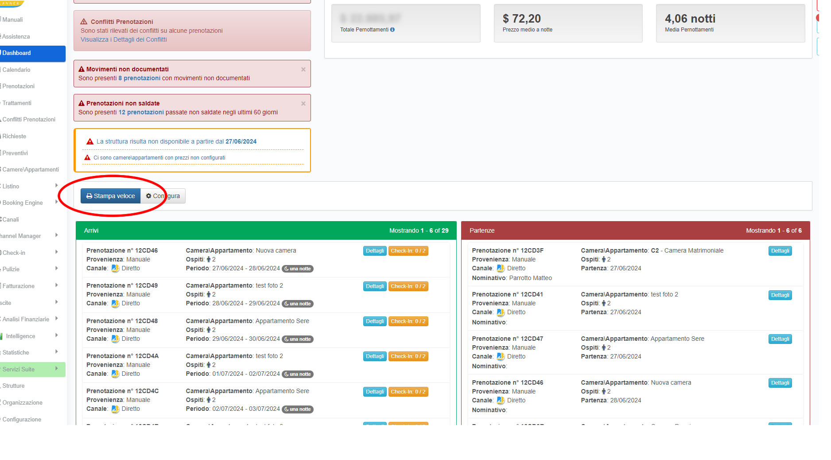Open the Configura settings button
The image size is (831, 460).
pos(163,196)
